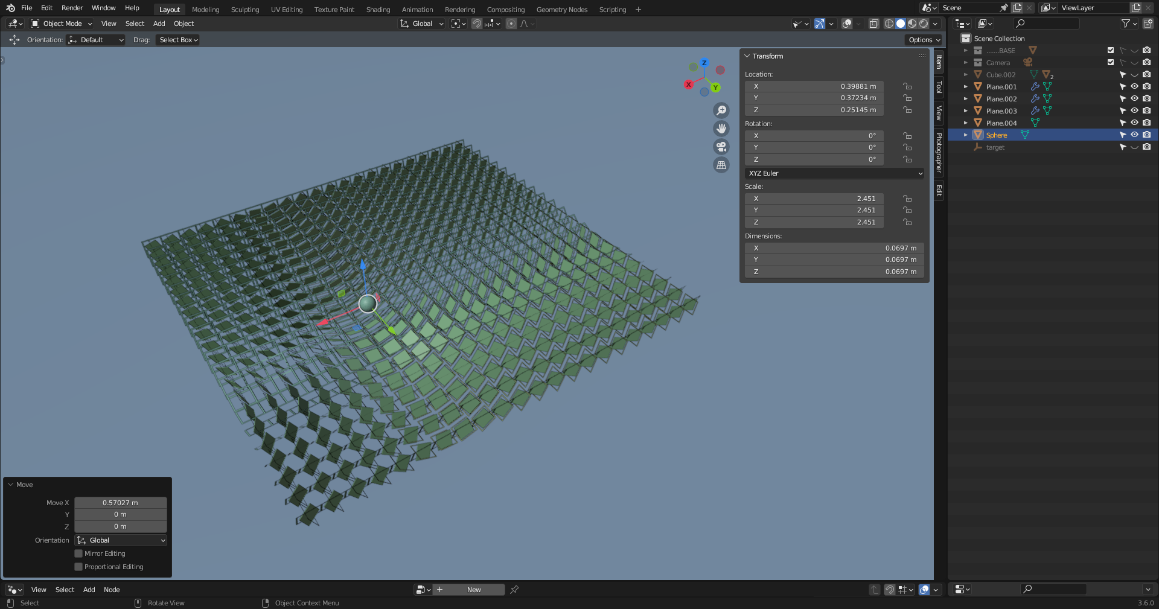Create new scene icon
Viewport: 1159px width, 609px height.
tap(1017, 8)
